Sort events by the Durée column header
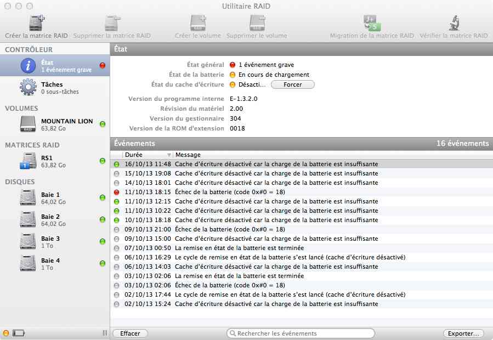This screenshot has height=340, width=493. tap(148, 155)
